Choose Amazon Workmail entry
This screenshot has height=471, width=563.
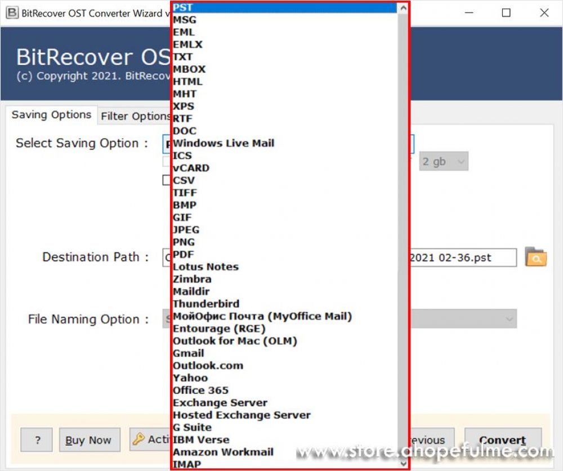285,452
